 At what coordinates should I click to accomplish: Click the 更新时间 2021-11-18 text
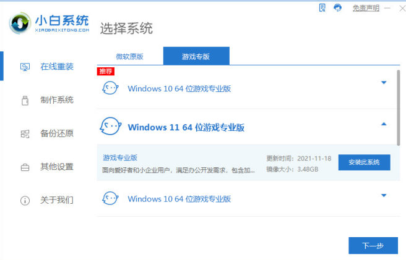(x=299, y=159)
